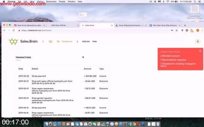Image resolution: width=204 pixels, height=127 pixels.
Task: Open the Help link in page header
Action: pyautogui.click(x=95, y=42)
